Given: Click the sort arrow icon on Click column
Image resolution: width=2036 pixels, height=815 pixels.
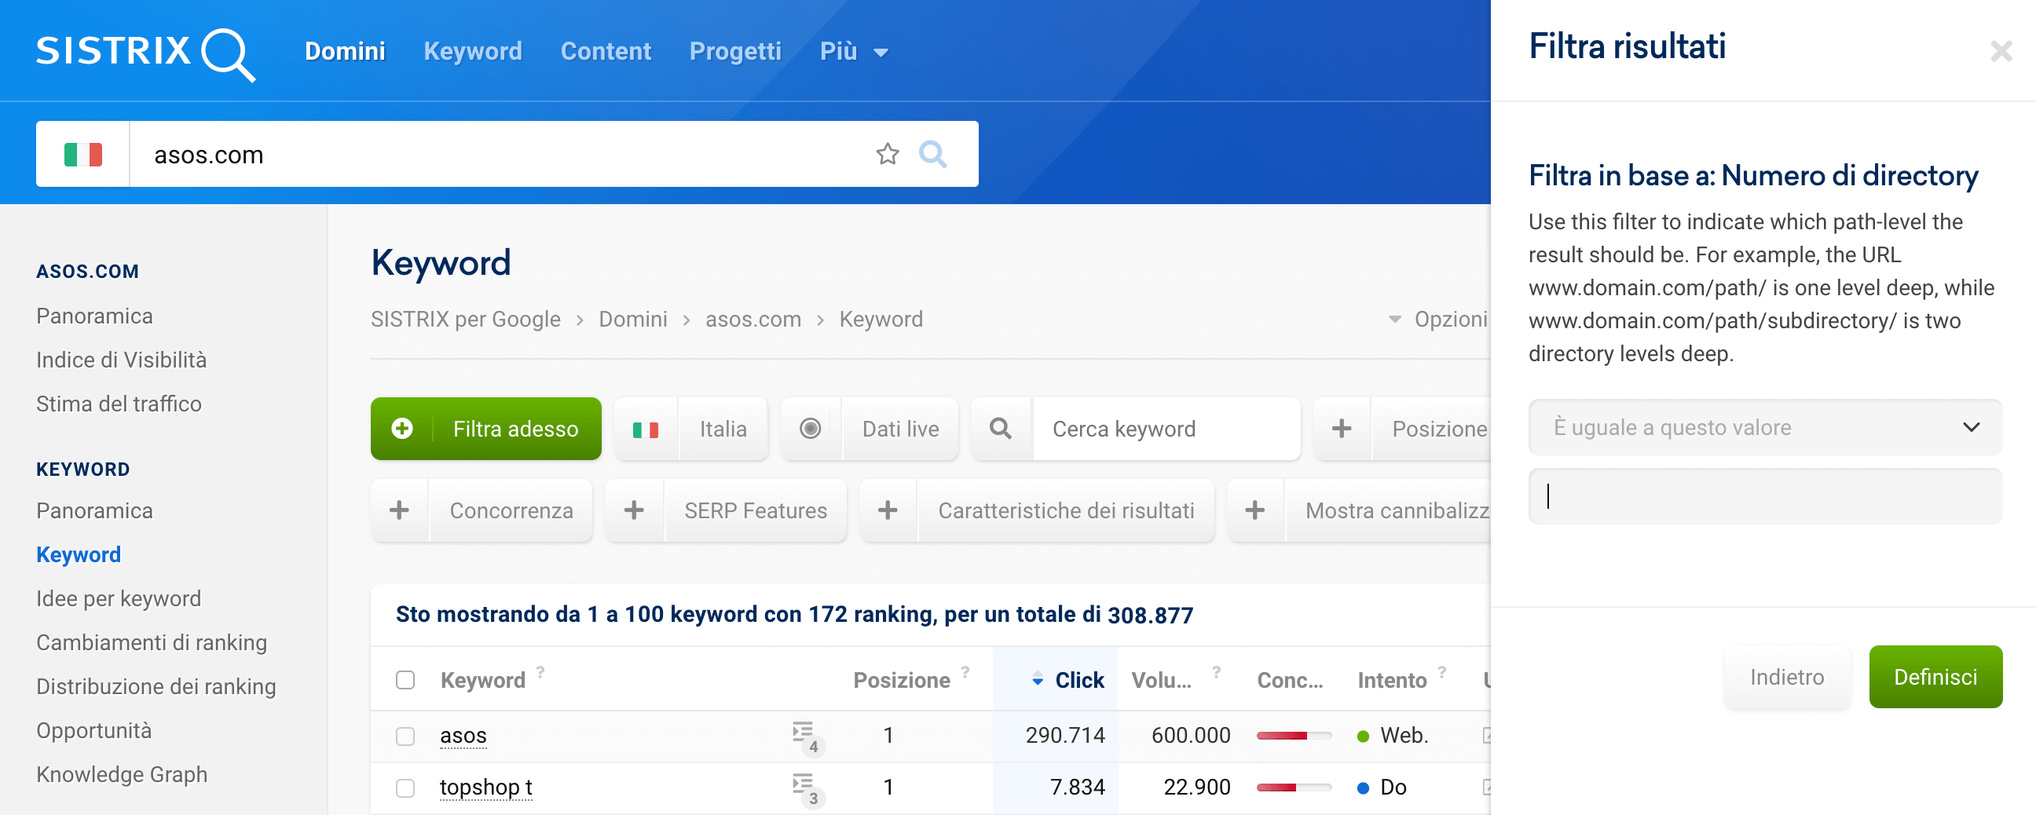Looking at the screenshot, I should pos(1038,680).
